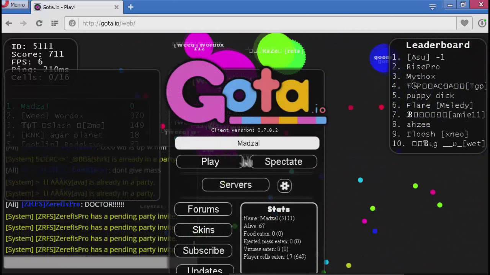This screenshot has width=490, height=275.
Task: Start the game with Play button
Action: (210, 162)
